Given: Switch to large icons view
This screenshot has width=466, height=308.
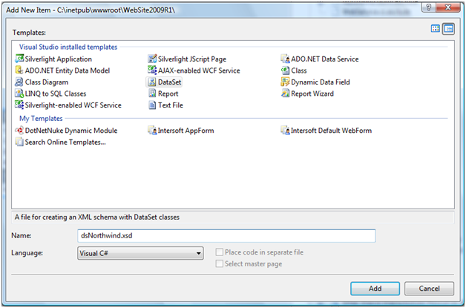Looking at the screenshot, I should tap(436, 29).
